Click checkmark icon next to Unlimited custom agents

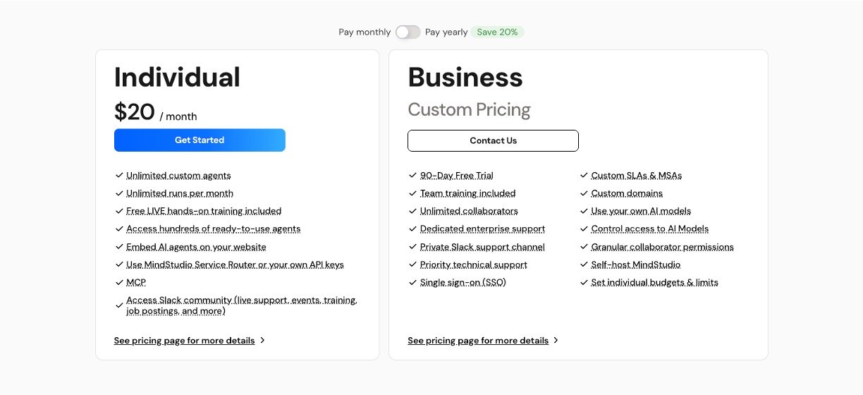pyautogui.click(x=119, y=175)
